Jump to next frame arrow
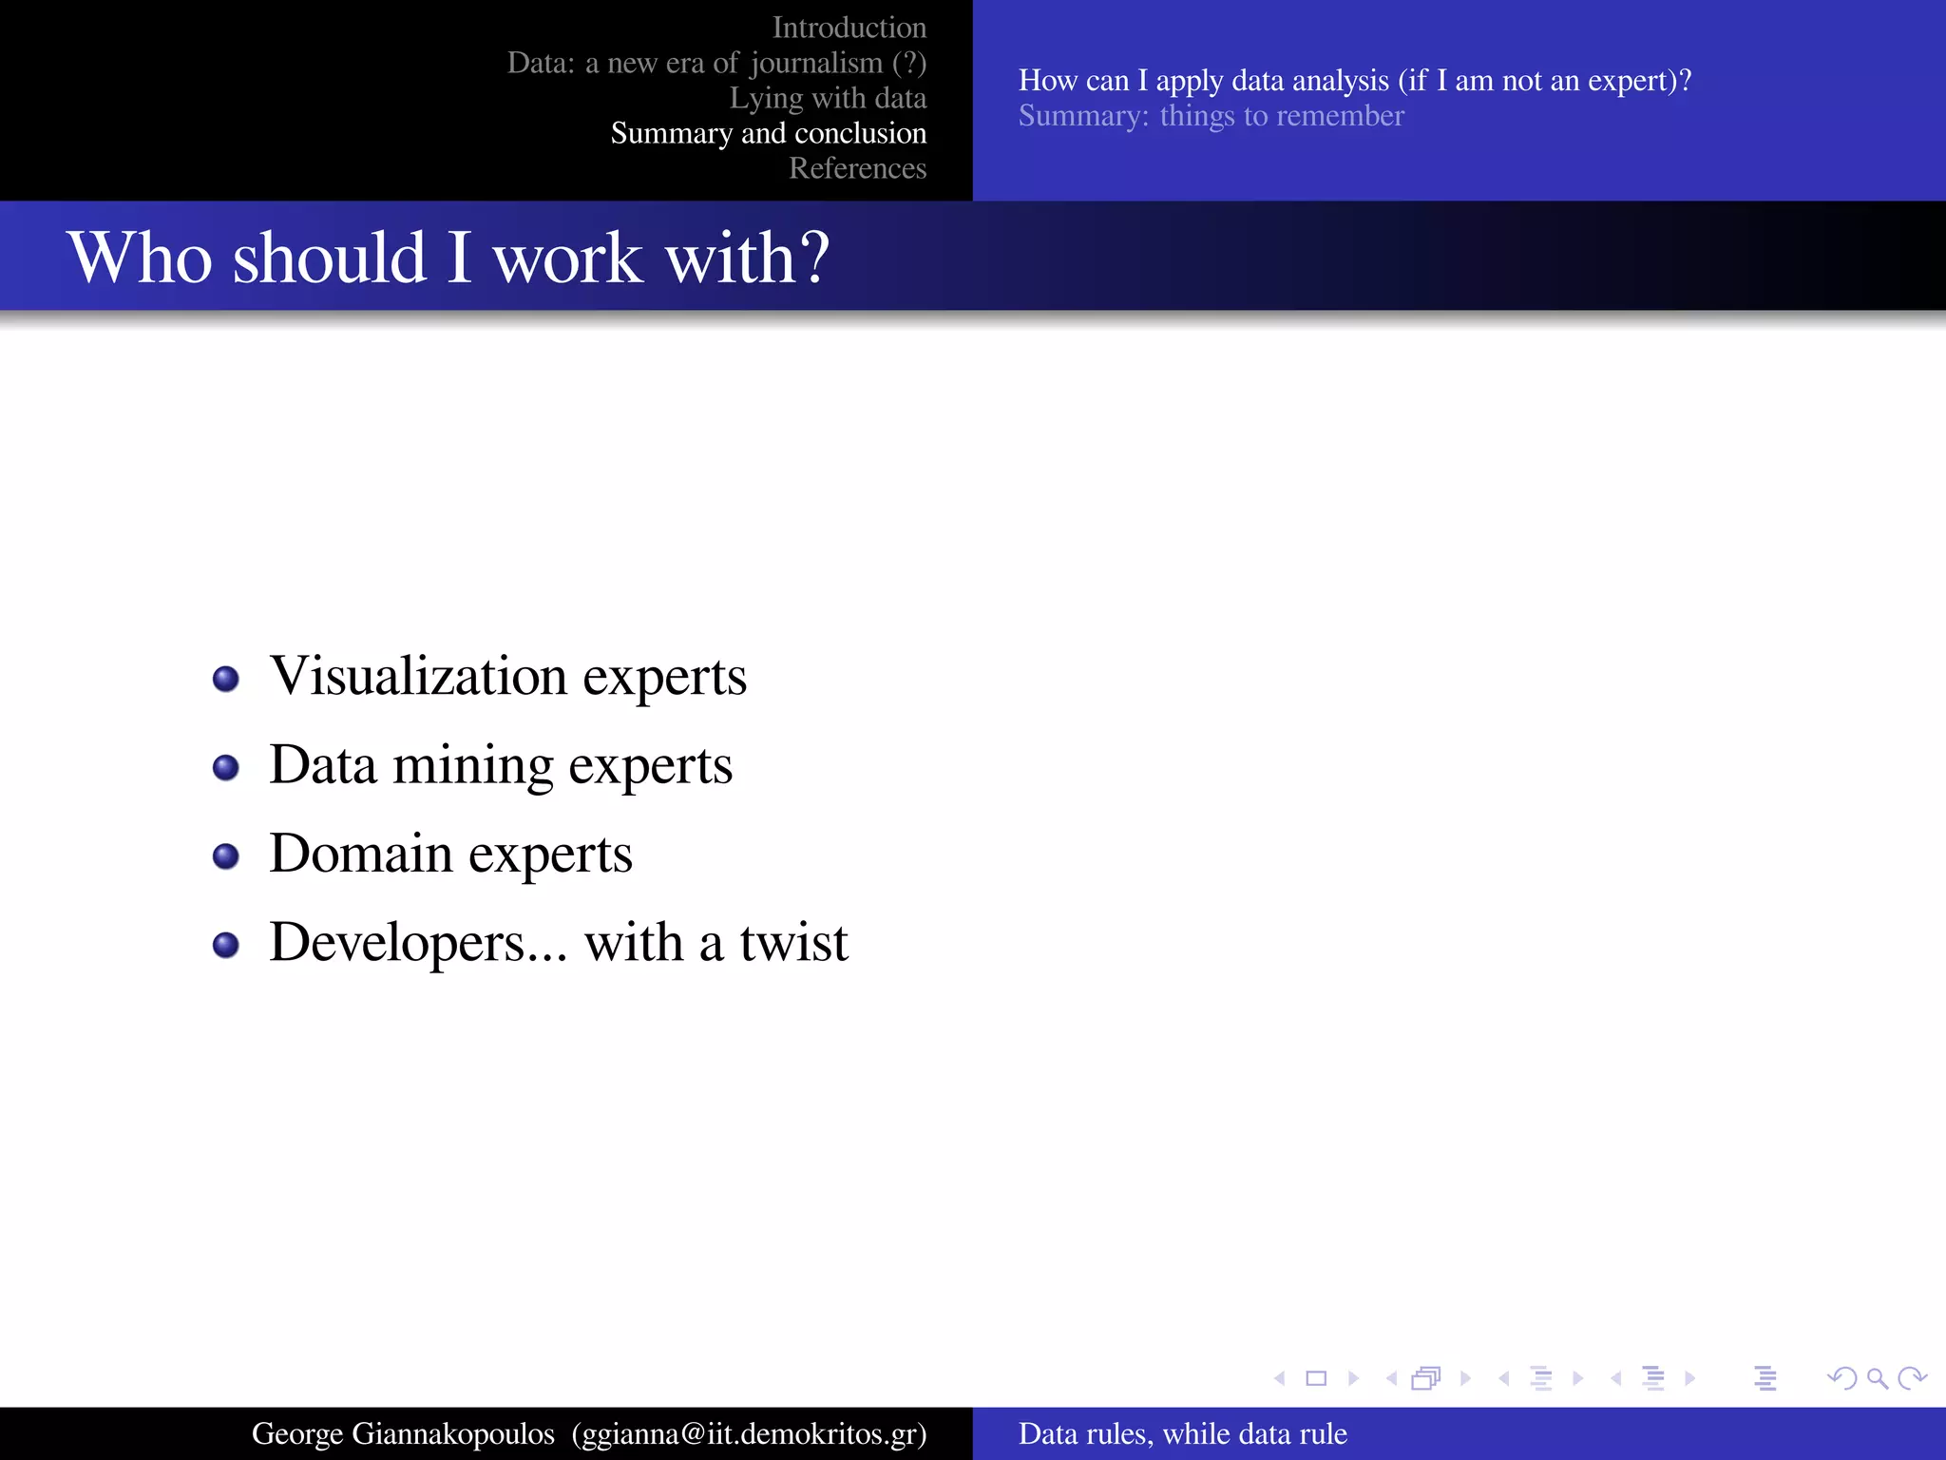Screen dimensions: 1946x1460 [x=1465, y=1378]
